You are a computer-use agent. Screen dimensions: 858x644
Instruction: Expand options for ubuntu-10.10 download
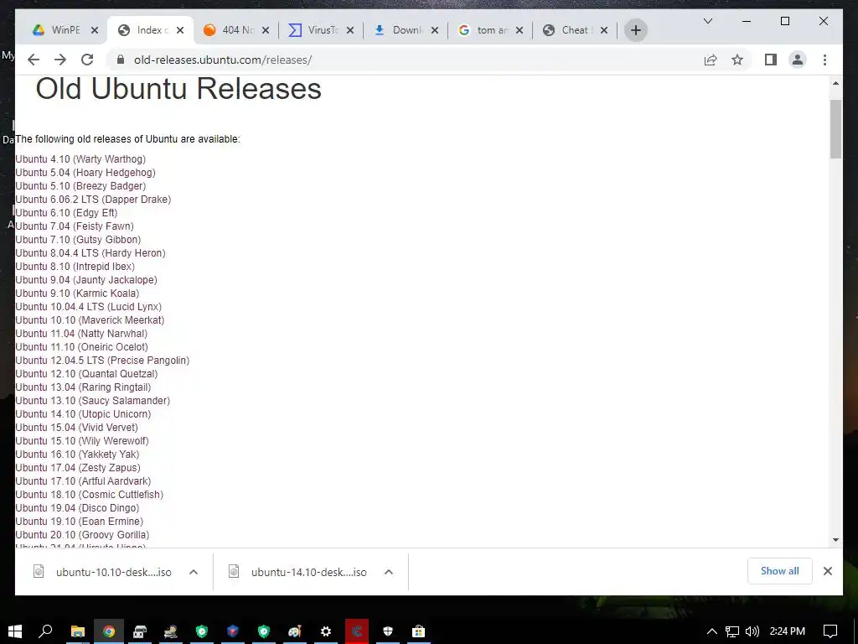[x=194, y=572]
